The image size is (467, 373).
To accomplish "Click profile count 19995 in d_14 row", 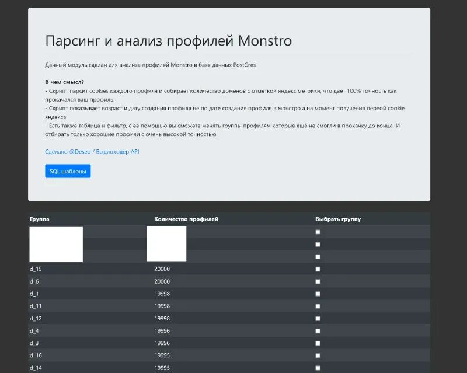I will coord(162,368).
